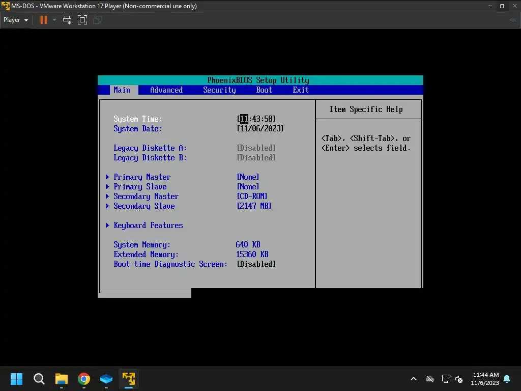Open File Explorer from the taskbar
Screen dimensions: 521x391
tap(62, 379)
